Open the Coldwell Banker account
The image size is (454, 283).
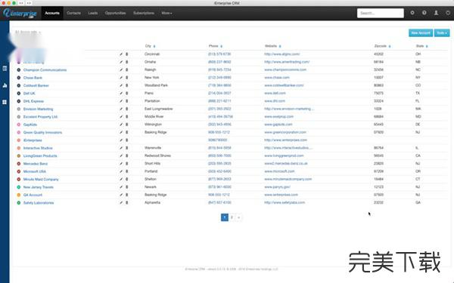(36, 85)
